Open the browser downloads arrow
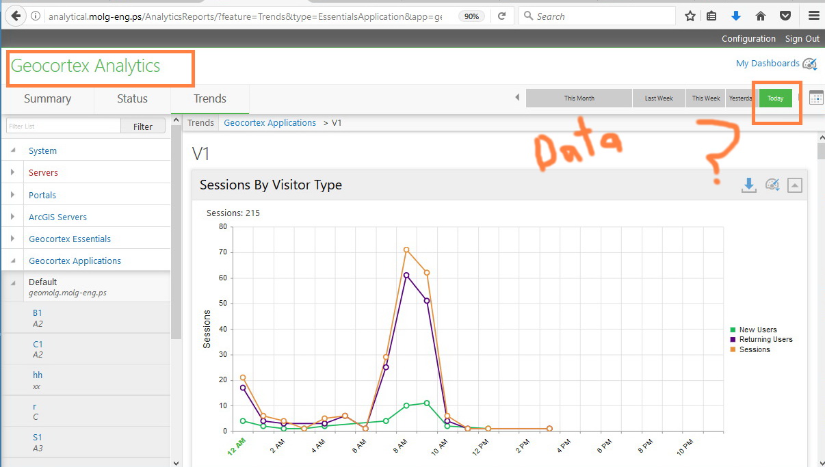 point(737,16)
